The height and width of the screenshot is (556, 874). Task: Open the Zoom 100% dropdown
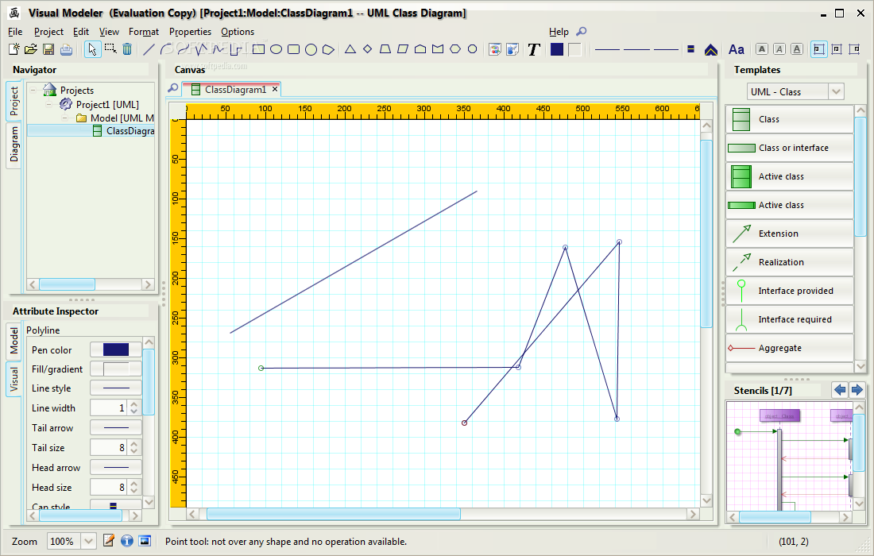(88, 541)
